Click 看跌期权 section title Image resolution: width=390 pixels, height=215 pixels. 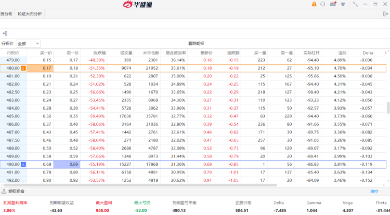(196, 44)
